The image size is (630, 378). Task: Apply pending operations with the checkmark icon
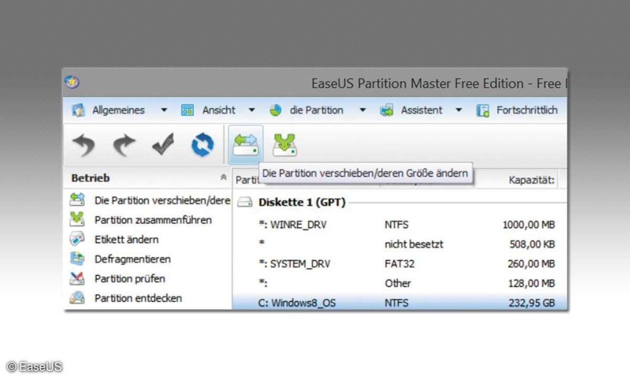pyautogui.click(x=163, y=145)
